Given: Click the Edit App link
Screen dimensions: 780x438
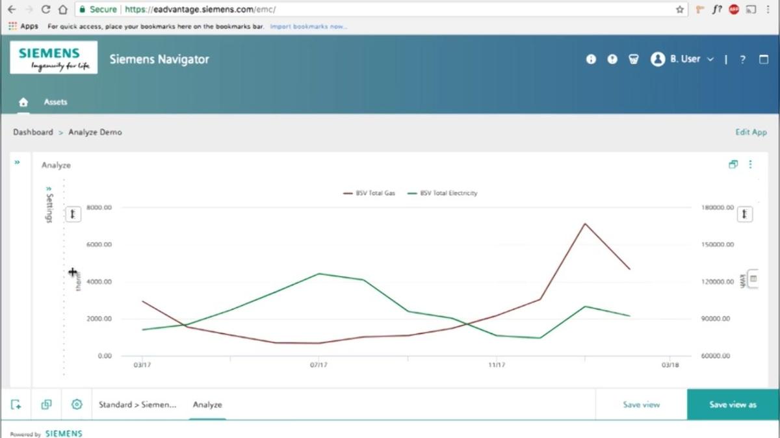Looking at the screenshot, I should click(751, 132).
